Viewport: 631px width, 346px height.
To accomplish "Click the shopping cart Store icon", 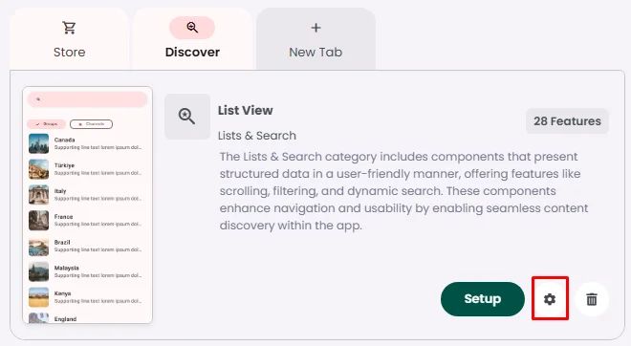I will coord(69,28).
